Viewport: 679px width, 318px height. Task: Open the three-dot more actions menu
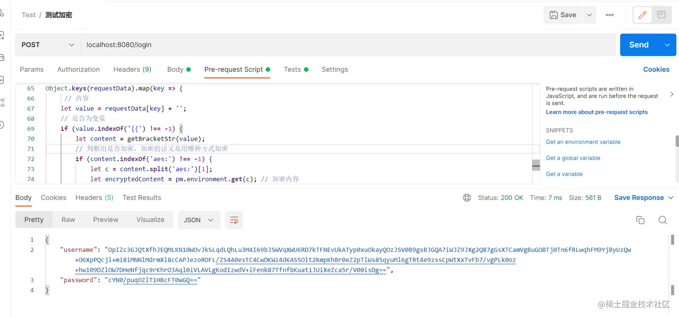coord(609,15)
